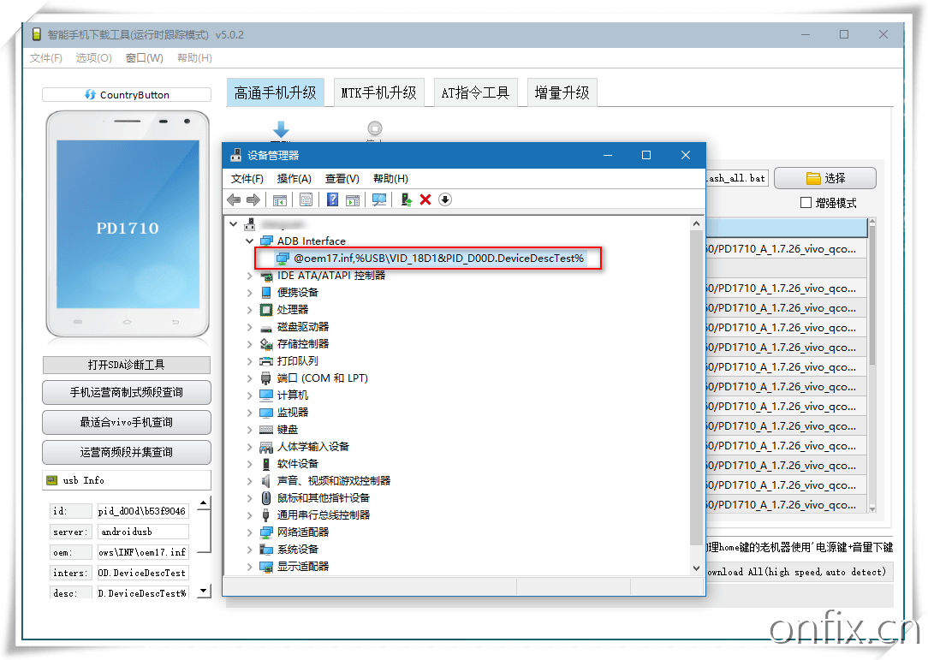This screenshot has height=660, width=928.
Task: Expand the 网络适配器 category
Action: pos(250,532)
